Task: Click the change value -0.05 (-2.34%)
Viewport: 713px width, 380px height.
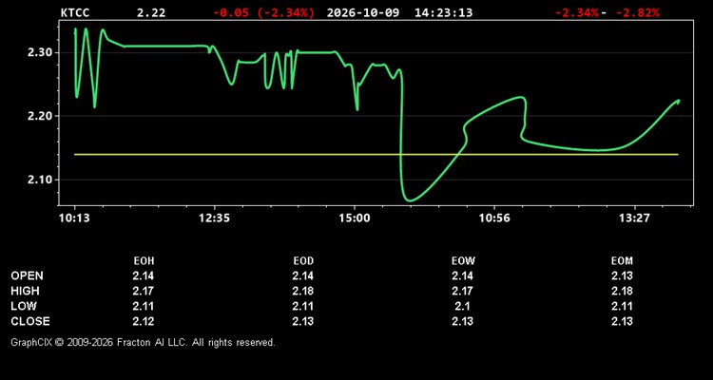Action: (x=263, y=12)
